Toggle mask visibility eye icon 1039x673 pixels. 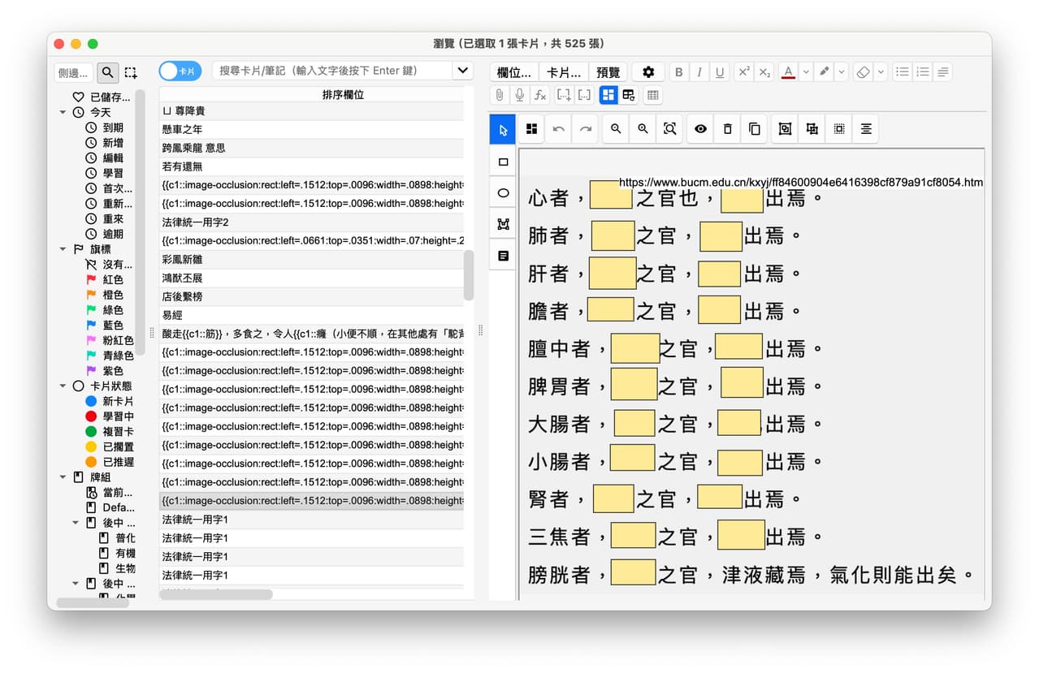click(700, 128)
